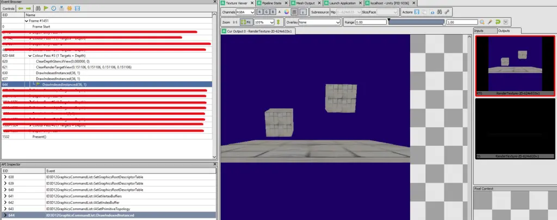Go to previous drawcall with left arrow
This screenshot has height=220, width=557.
tap(21, 9)
